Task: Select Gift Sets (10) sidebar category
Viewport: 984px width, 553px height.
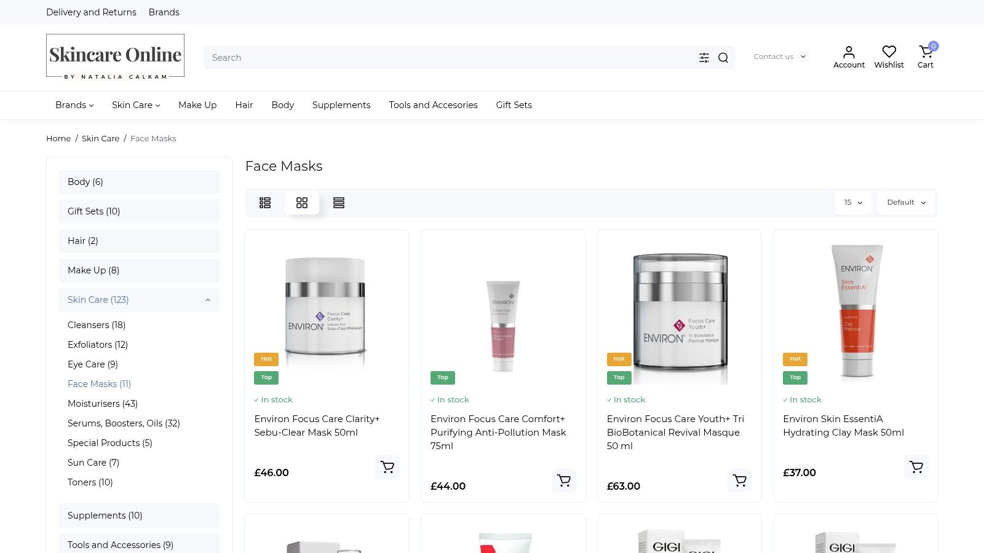Action: click(139, 211)
